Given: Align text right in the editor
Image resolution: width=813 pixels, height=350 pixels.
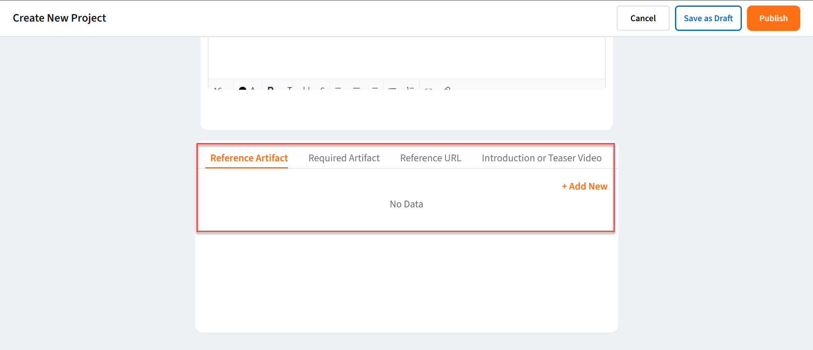Looking at the screenshot, I should coord(375,88).
